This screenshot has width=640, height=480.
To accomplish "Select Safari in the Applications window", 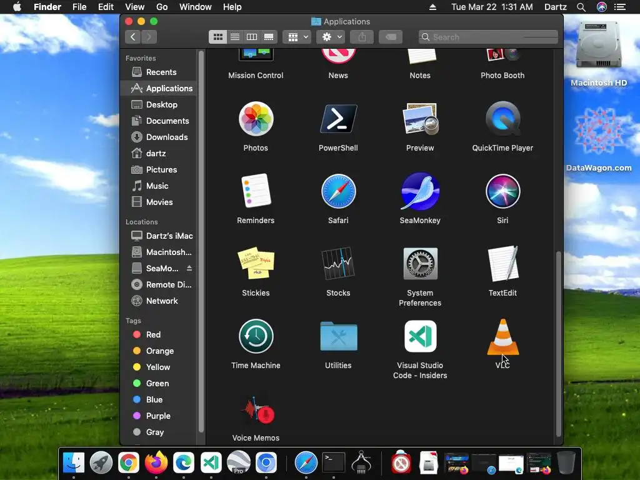I will pyautogui.click(x=338, y=191).
